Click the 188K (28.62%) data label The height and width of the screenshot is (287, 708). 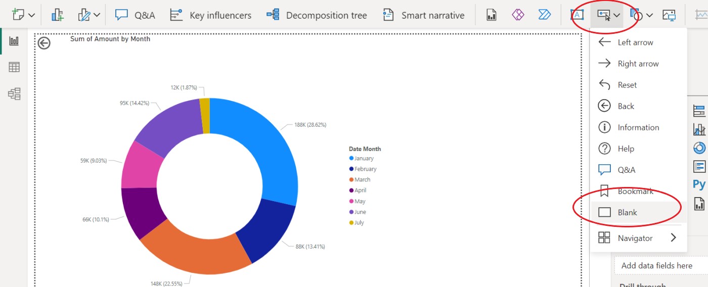[x=311, y=124]
